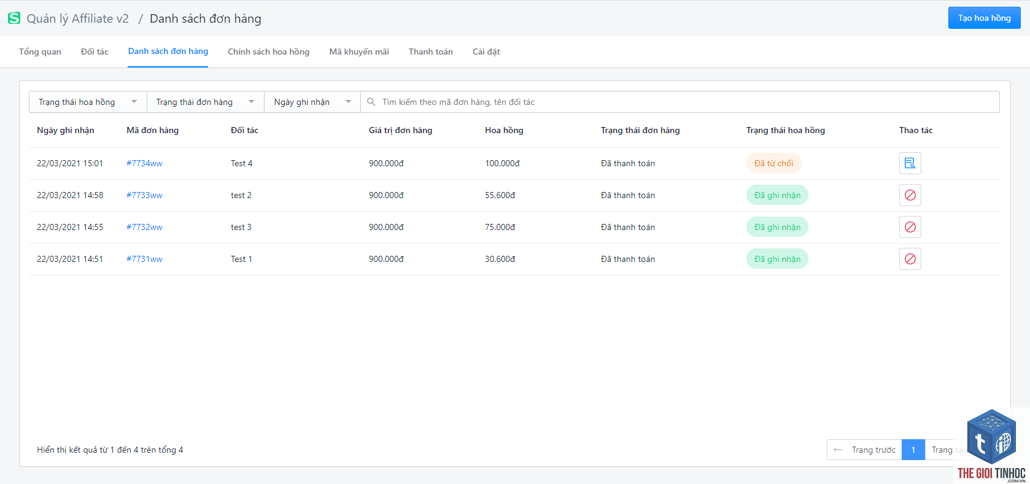Select the Danh sách đơn hàng tab
Image resolution: width=1030 pixels, height=484 pixels.
coord(168,51)
